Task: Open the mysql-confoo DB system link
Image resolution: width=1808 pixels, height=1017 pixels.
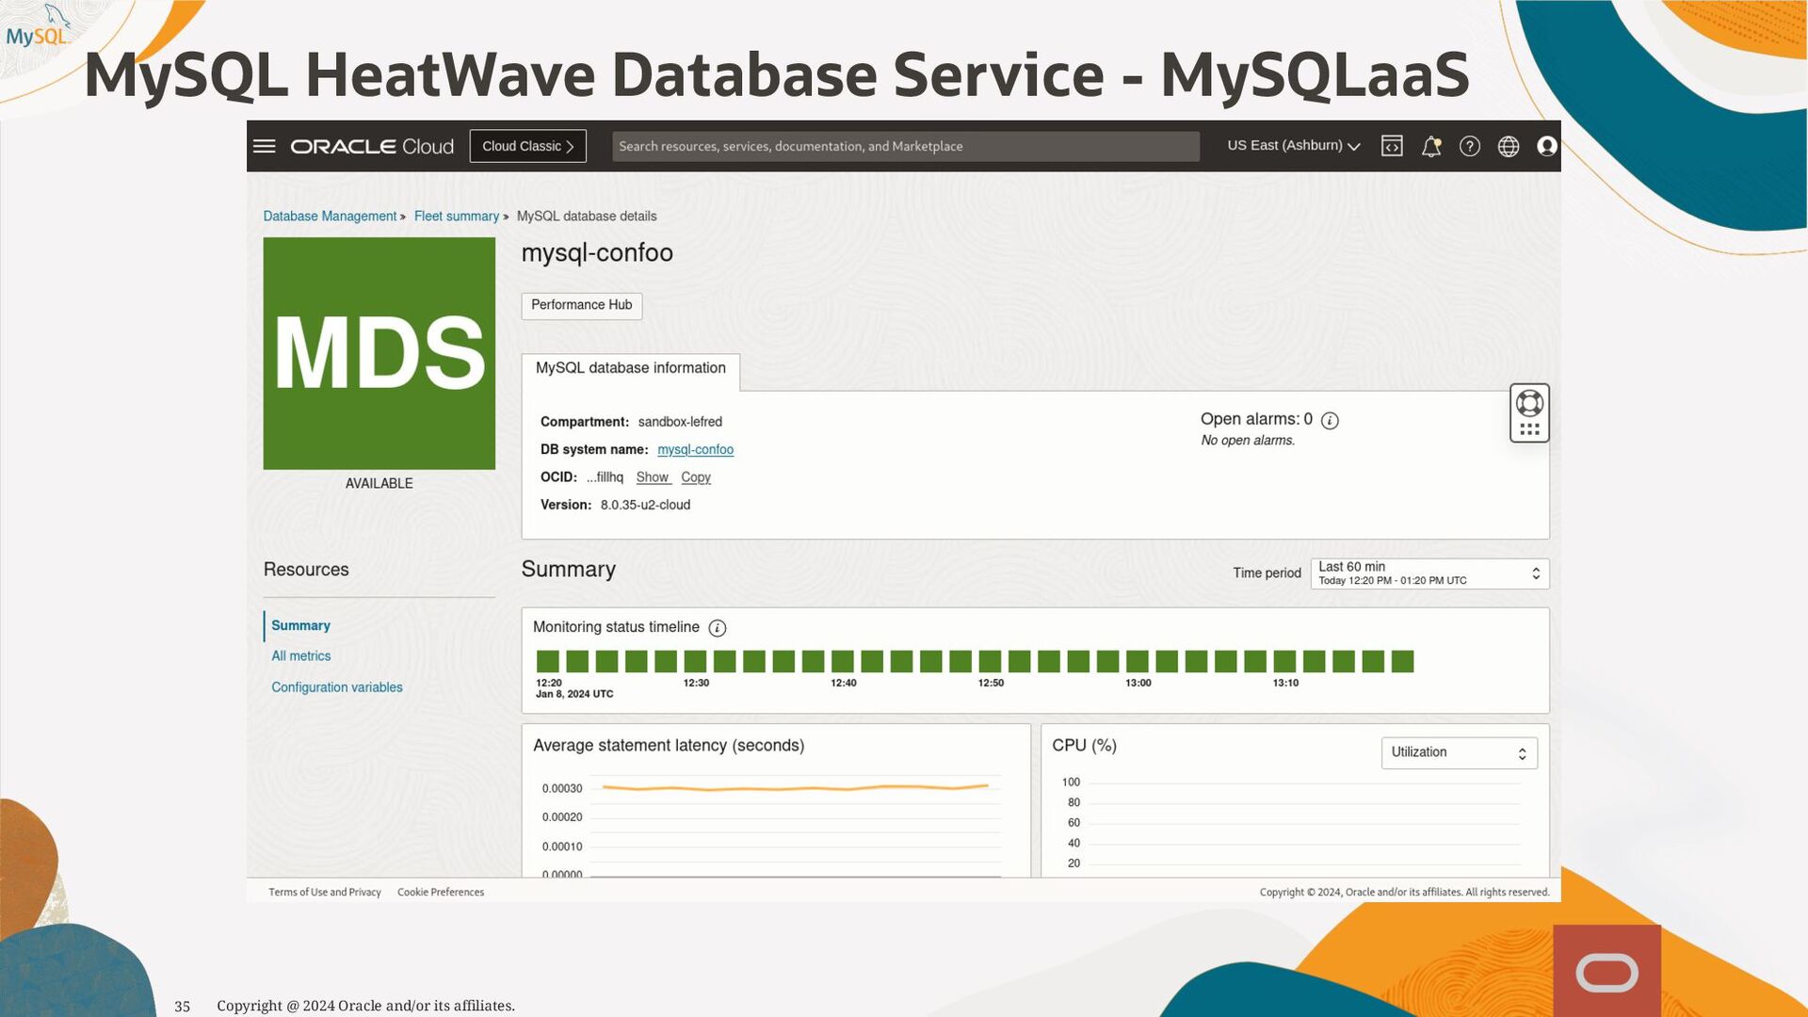Action: (695, 450)
